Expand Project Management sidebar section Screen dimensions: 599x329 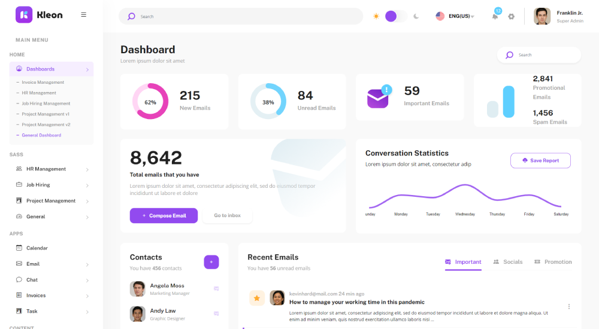click(51, 201)
